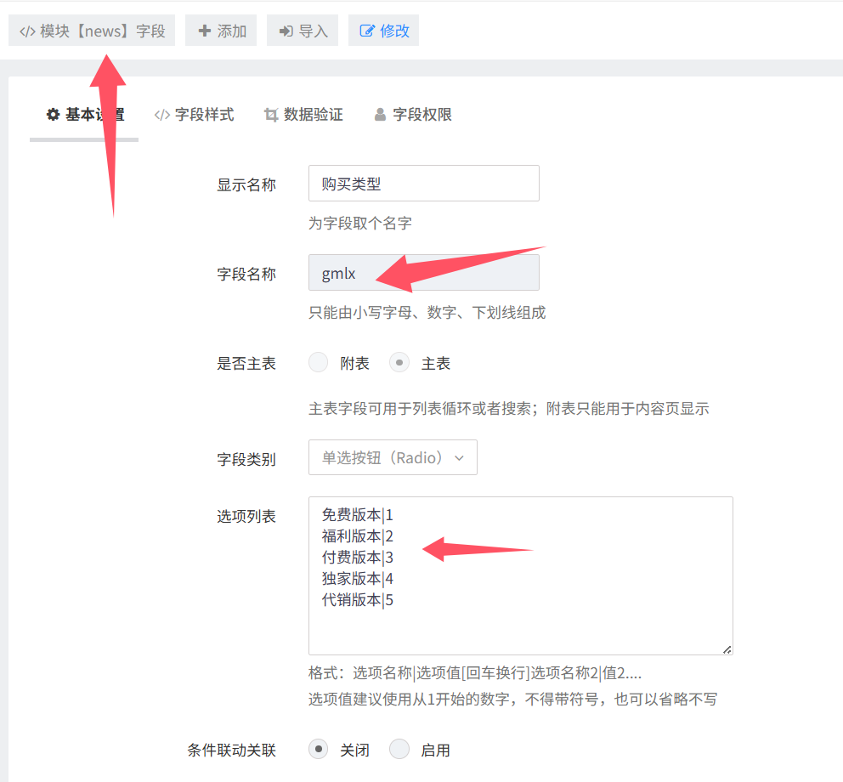Click the 字段名称 label
This screenshot has height=782, width=843.
tap(246, 274)
